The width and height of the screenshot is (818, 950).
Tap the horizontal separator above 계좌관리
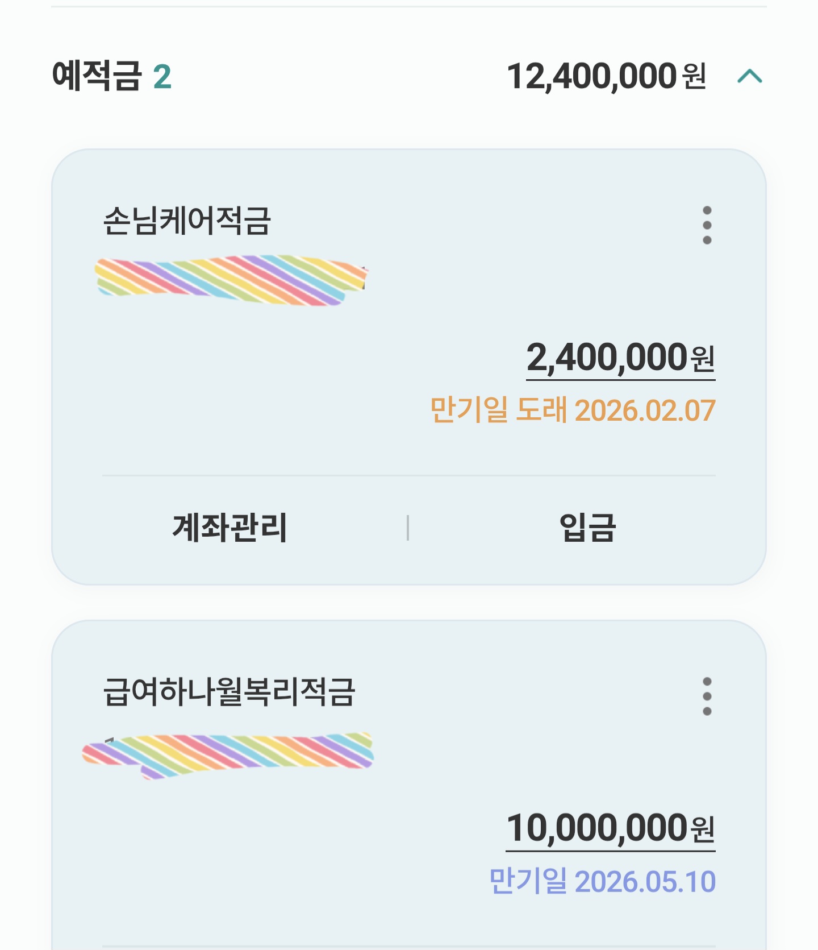click(408, 475)
